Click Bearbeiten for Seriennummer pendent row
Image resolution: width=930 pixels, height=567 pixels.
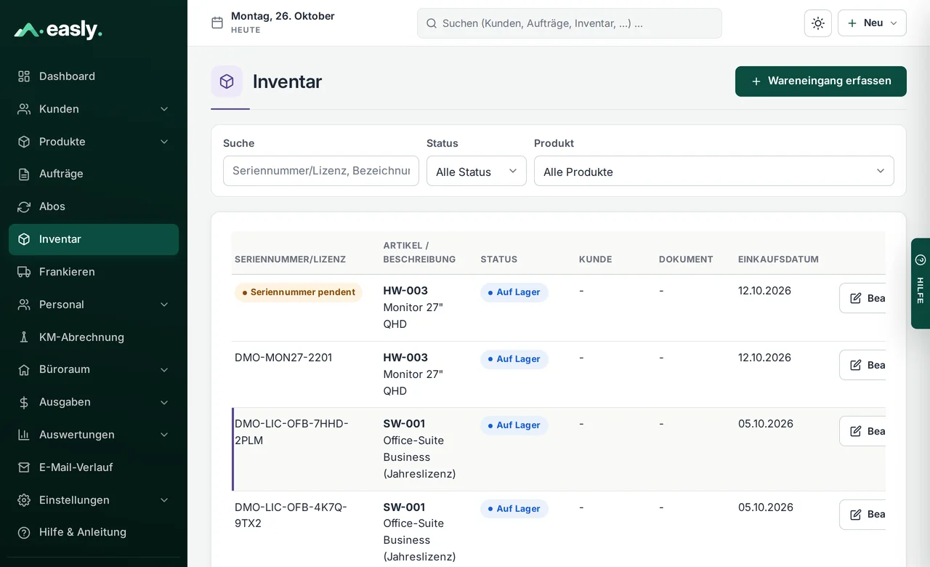863,298
